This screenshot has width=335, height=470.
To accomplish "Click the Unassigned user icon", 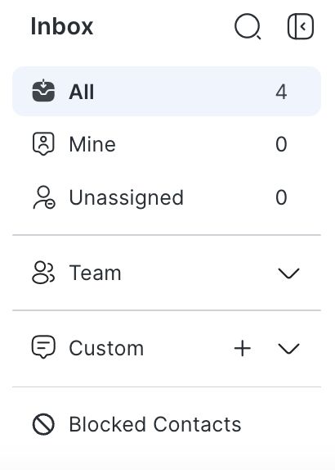I will click(x=43, y=197).
